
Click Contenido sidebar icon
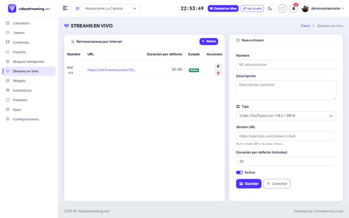coord(7,42)
